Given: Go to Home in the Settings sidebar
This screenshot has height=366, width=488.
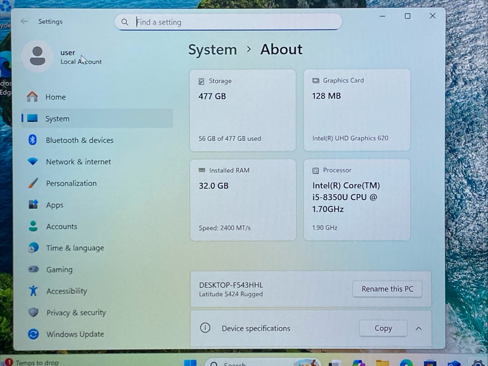Looking at the screenshot, I should click(97, 97).
